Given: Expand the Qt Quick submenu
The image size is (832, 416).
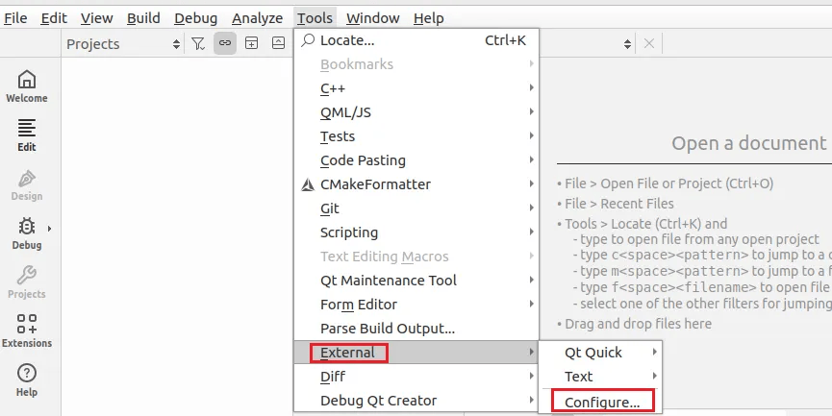Looking at the screenshot, I should (x=593, y=353).
